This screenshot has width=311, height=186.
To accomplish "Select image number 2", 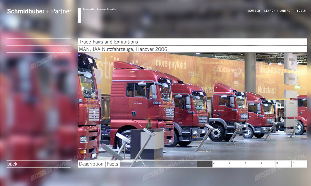I will click(220, 164).
